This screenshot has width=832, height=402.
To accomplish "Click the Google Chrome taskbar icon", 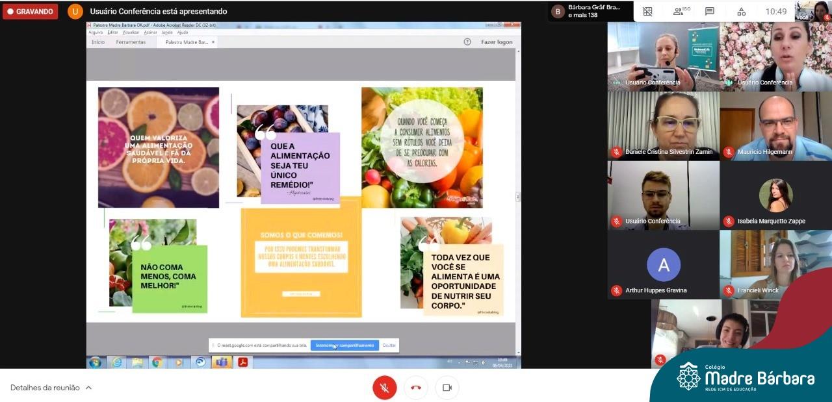I will [157, 362].
